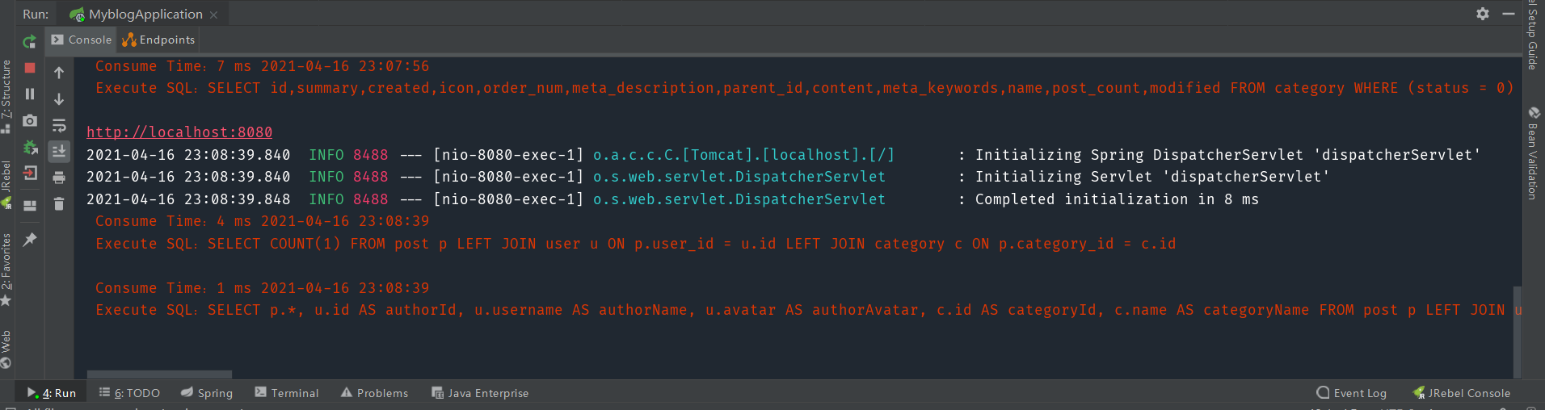Image resolution: width=1545 pixels, height=410 pixels.
Task: Clear all console output with the trash icon
Action: click(x=59, y=203)
